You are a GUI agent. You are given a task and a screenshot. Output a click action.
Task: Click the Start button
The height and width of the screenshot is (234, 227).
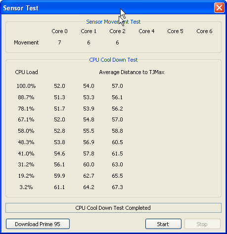(x=163, y=224)
